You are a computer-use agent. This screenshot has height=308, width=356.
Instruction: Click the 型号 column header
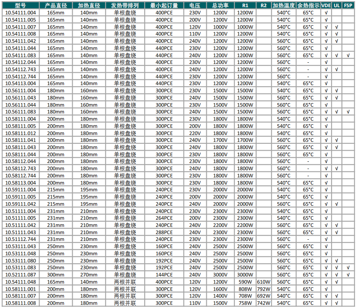pos(21,6)
